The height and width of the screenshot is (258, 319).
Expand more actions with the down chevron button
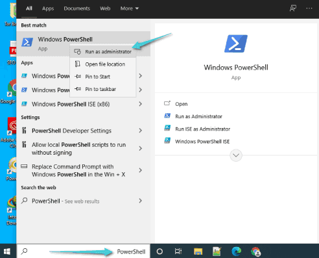point(236,155)
